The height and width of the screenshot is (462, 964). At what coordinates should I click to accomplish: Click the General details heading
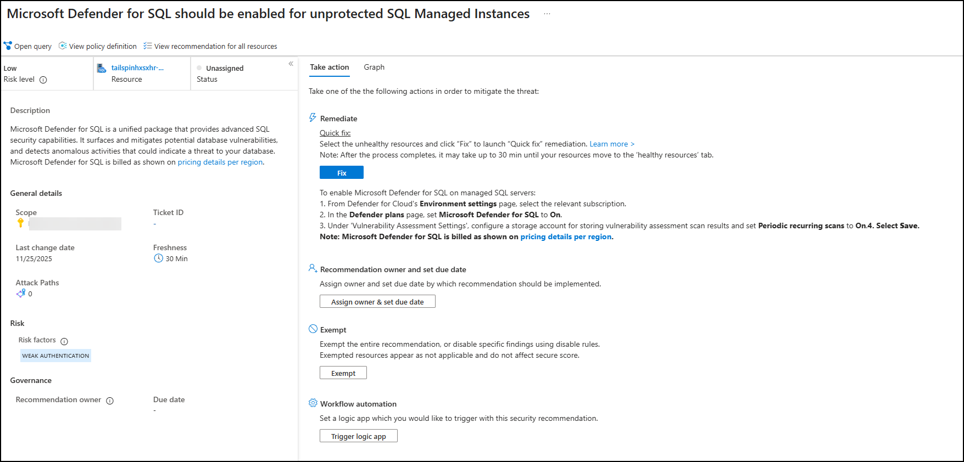(36, 193)
